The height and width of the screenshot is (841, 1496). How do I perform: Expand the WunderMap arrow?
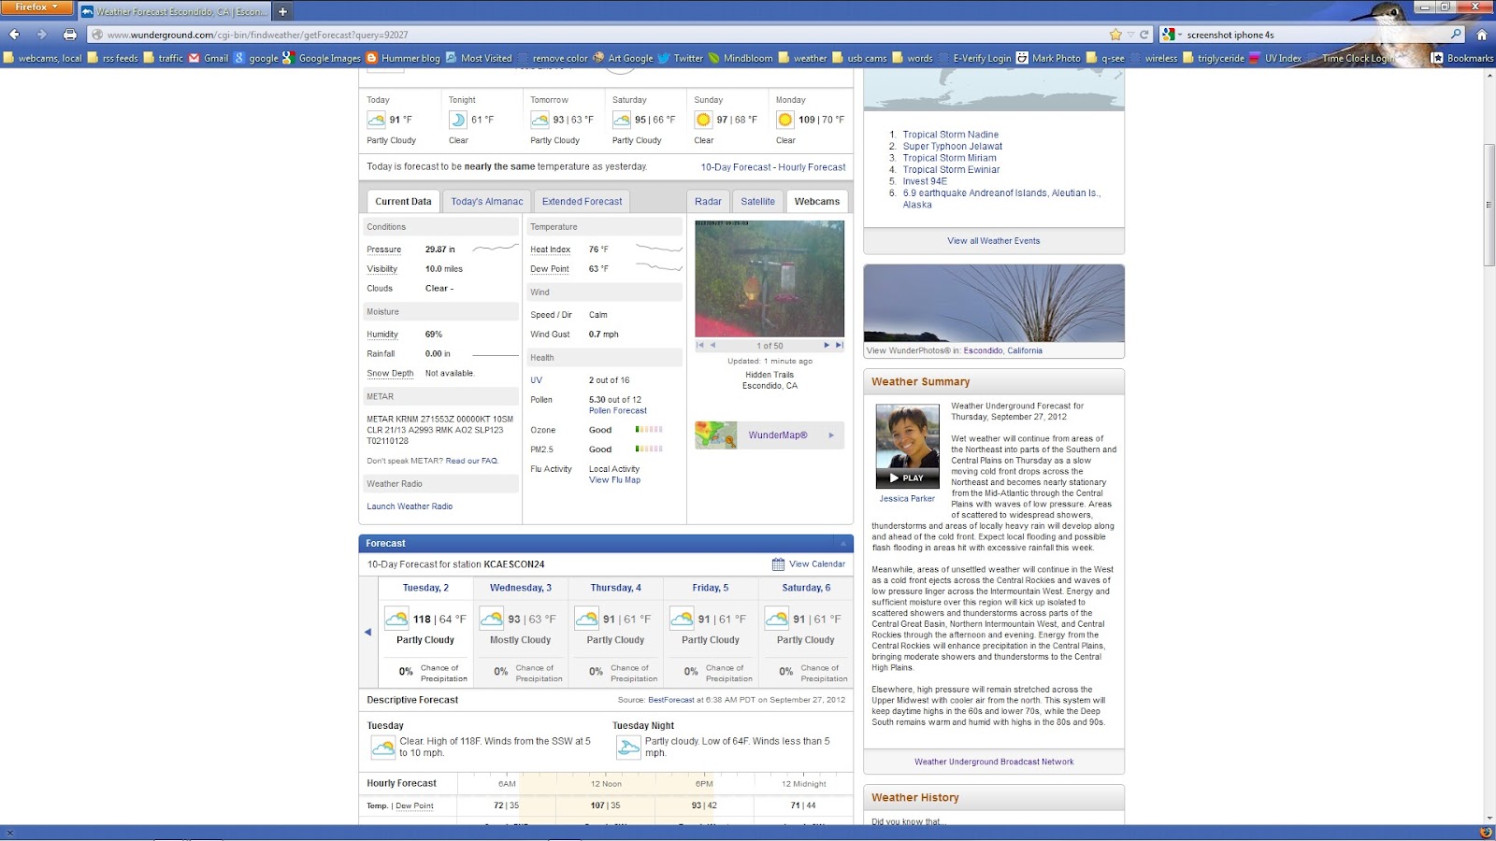[x=831, y=435]
